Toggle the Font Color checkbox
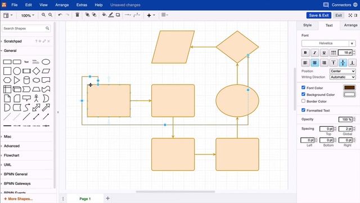 [303, 87]
